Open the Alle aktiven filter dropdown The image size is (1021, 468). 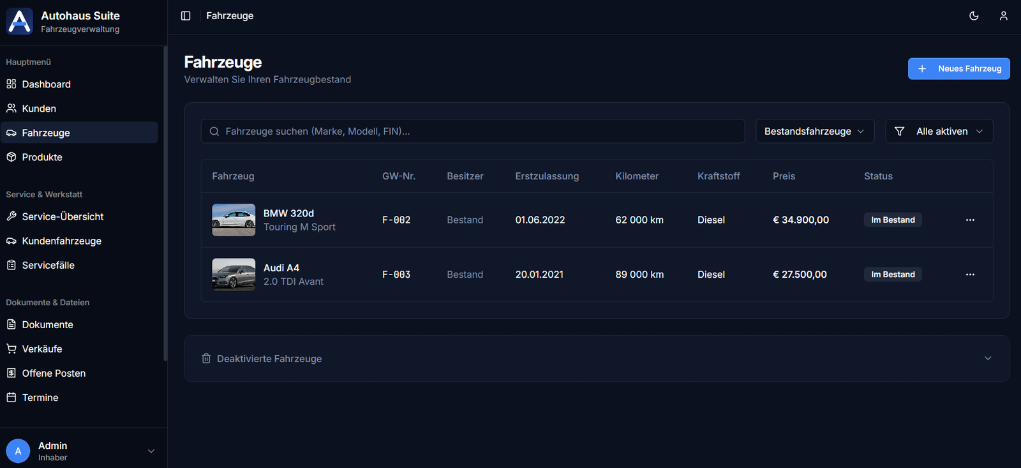[939, 132]
